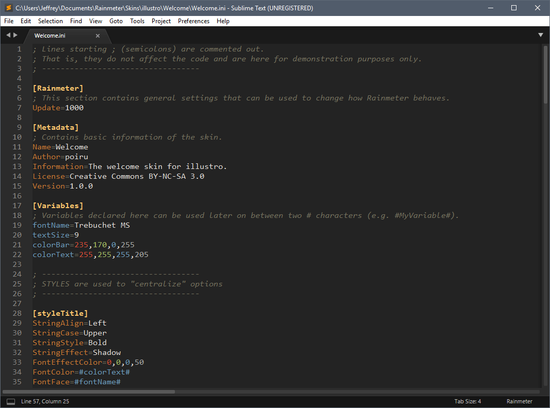Click the FontEffectColor=0,0,0,50 line
The height and width of the screenshot is (408, 550).
[88, 363]
